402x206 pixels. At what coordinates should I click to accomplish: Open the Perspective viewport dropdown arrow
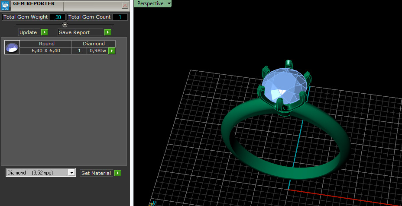pyautogui.click(x=169, y=3)
